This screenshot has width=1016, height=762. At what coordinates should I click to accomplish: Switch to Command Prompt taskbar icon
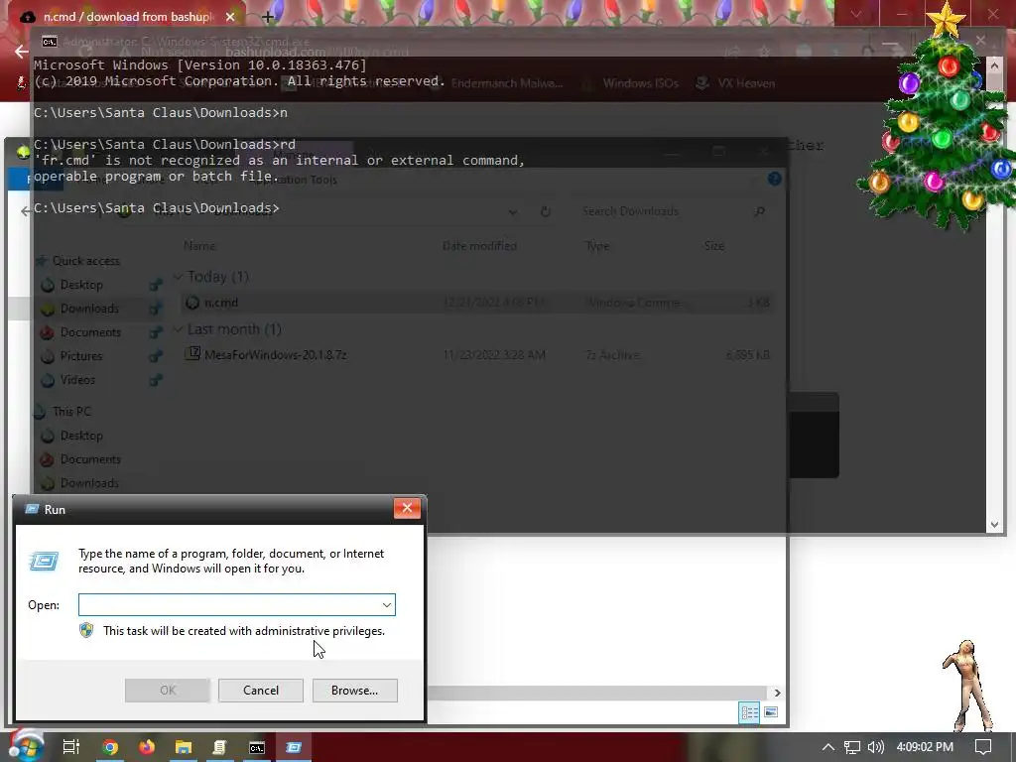pos(257,747)
